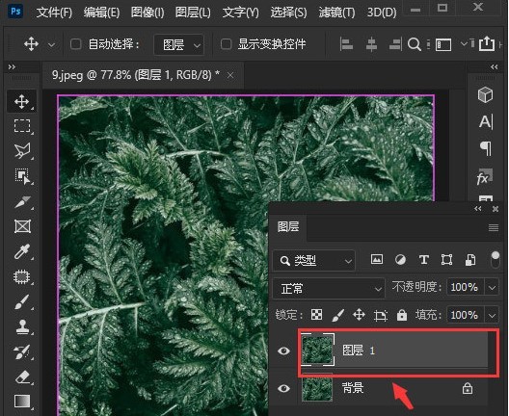Screen dimensions: 509x416
Task: Filter layers by shape layer icon
Action: point(446,260)
